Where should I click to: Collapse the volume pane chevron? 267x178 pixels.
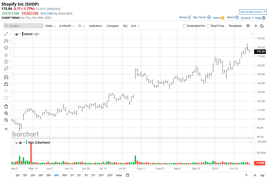(251, 143)
